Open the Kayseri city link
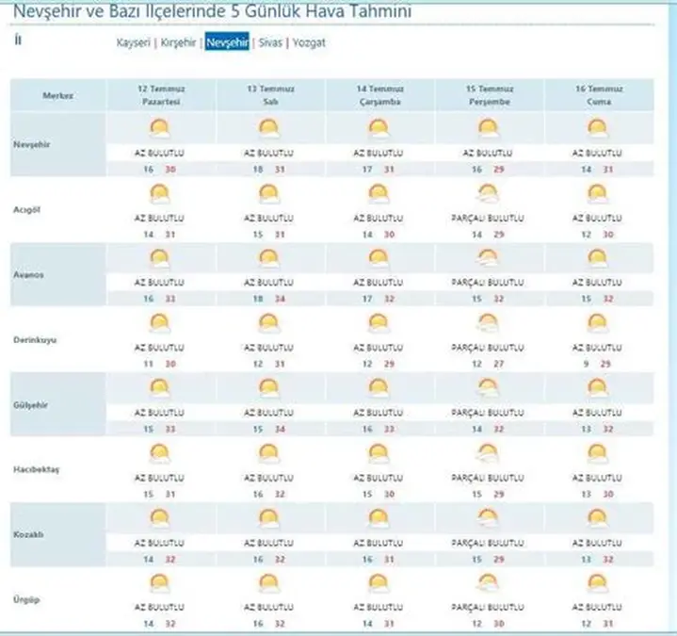 pos(133,43)
